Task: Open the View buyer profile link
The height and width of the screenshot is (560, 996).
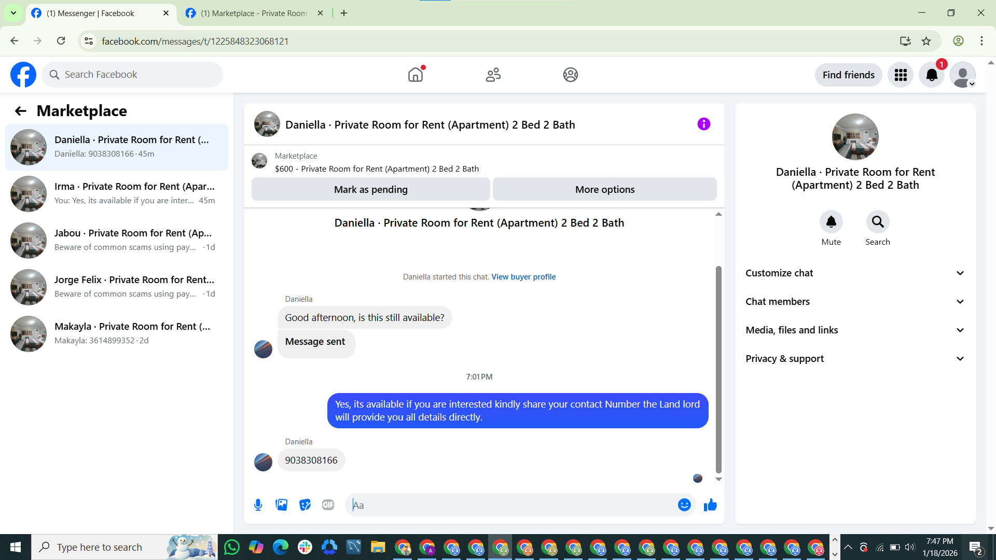Action: point(523,276)
